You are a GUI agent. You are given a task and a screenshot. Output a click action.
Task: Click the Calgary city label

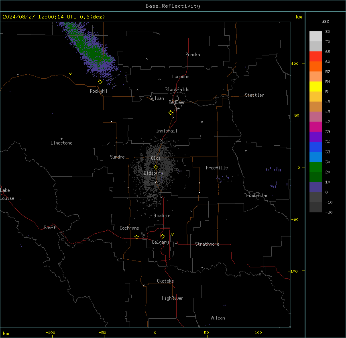click(160, 242)
